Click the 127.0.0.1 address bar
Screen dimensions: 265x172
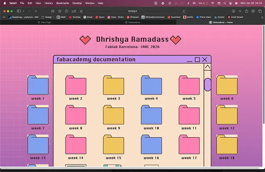(x=133, y=11)
